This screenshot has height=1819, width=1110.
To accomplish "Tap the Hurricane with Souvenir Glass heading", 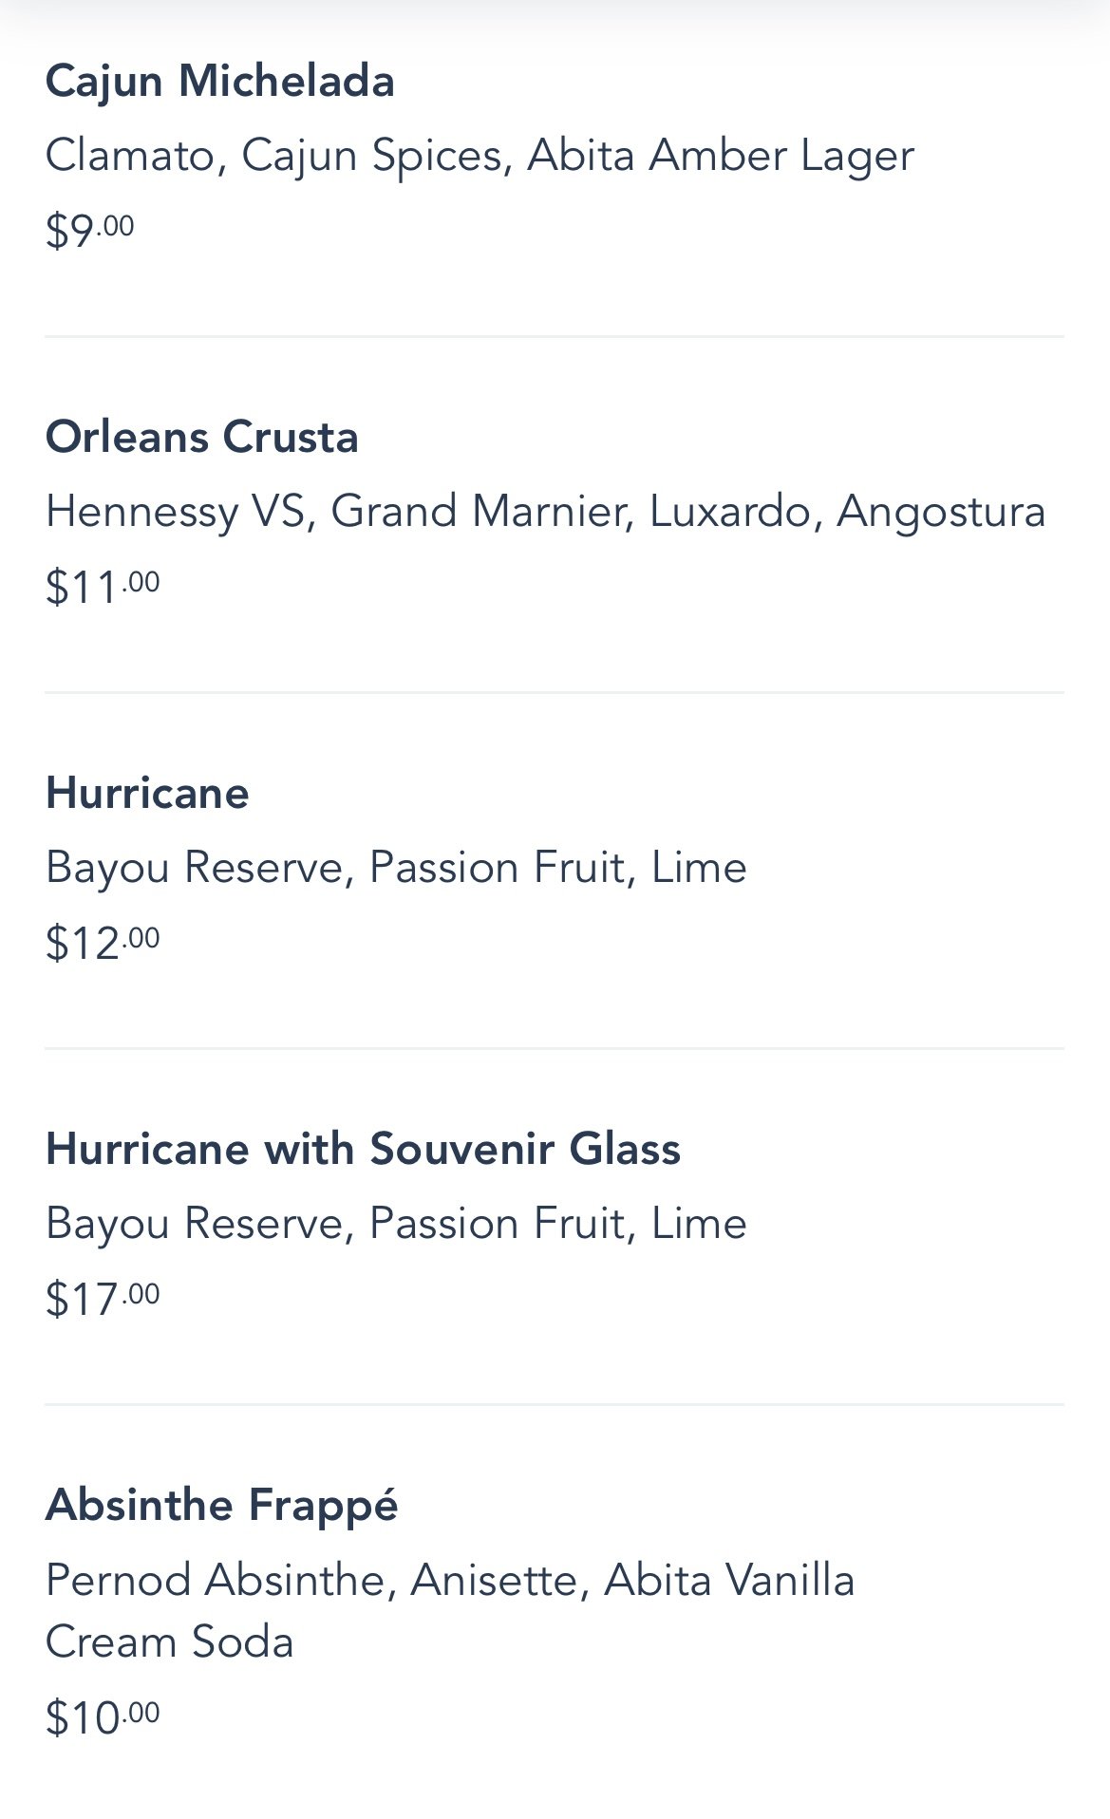I will click(363, 1149).
